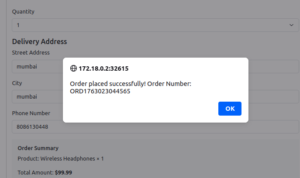Click the Delivery Address heading
The image size is (300, 178).
click(39, 42)
